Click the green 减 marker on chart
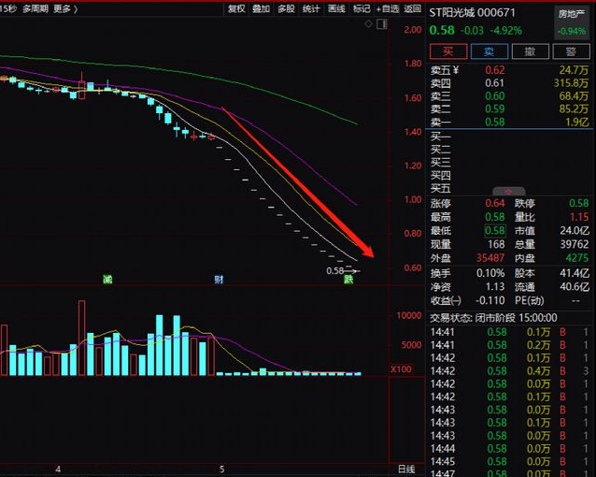This screenshot has width=596, height=477. click(x=107, y=279)
